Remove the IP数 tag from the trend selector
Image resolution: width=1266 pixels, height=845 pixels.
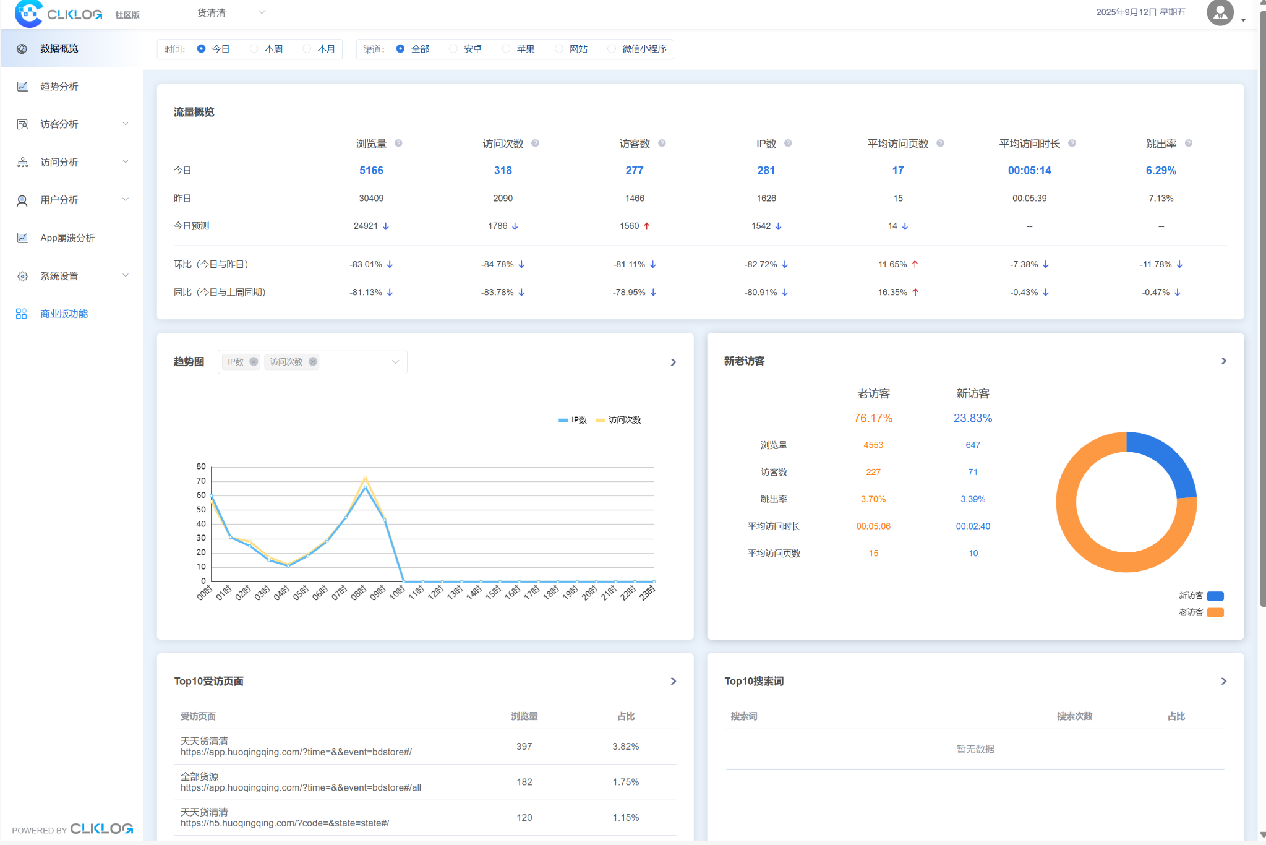(x=254, y=362)
